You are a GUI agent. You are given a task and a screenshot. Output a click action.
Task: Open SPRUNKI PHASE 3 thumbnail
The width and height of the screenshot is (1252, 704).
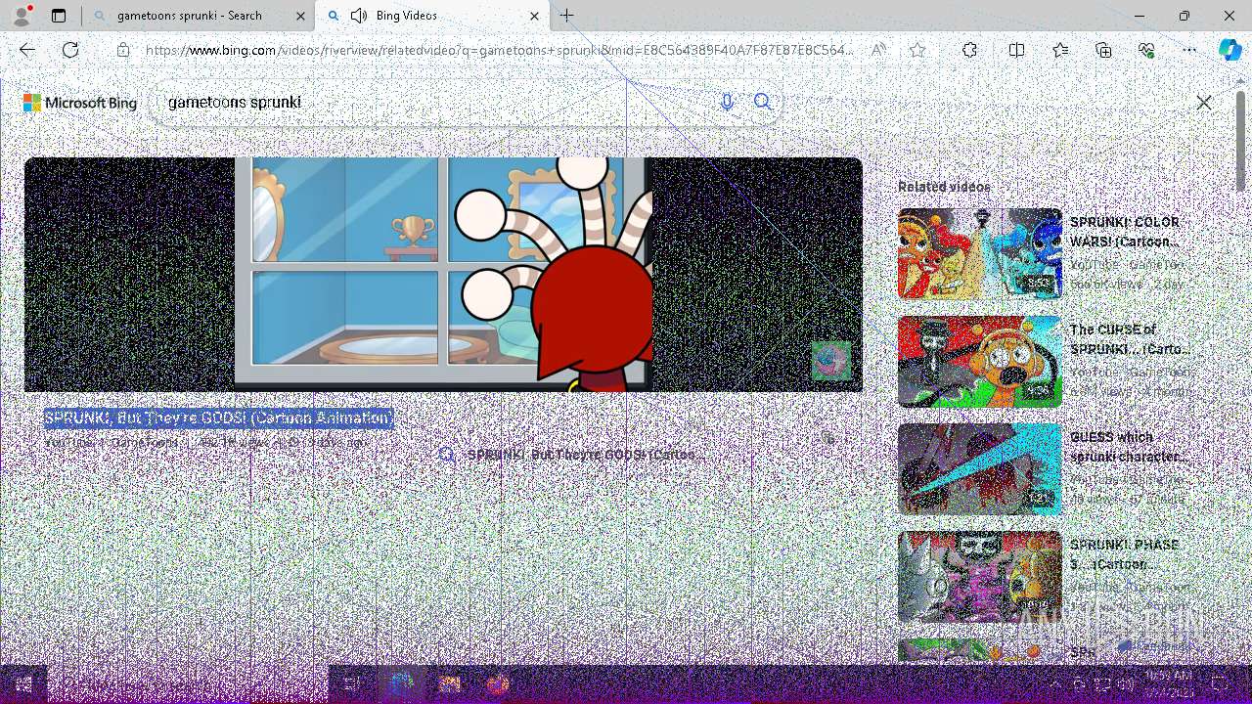click(x=979, y=576)
